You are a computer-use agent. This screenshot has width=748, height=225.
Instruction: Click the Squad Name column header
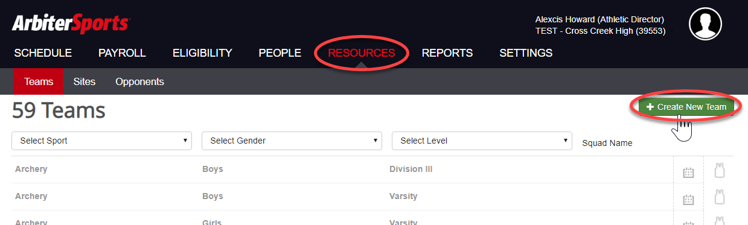point(607,143)
